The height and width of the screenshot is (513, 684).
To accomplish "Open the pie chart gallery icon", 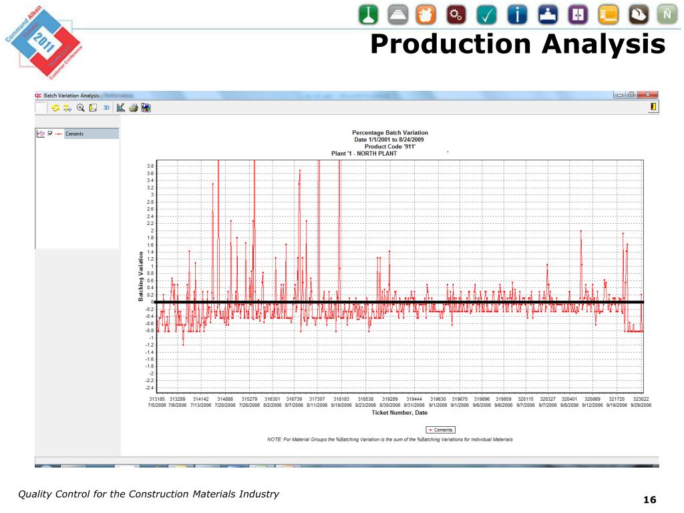I will [x=146, y=108].
